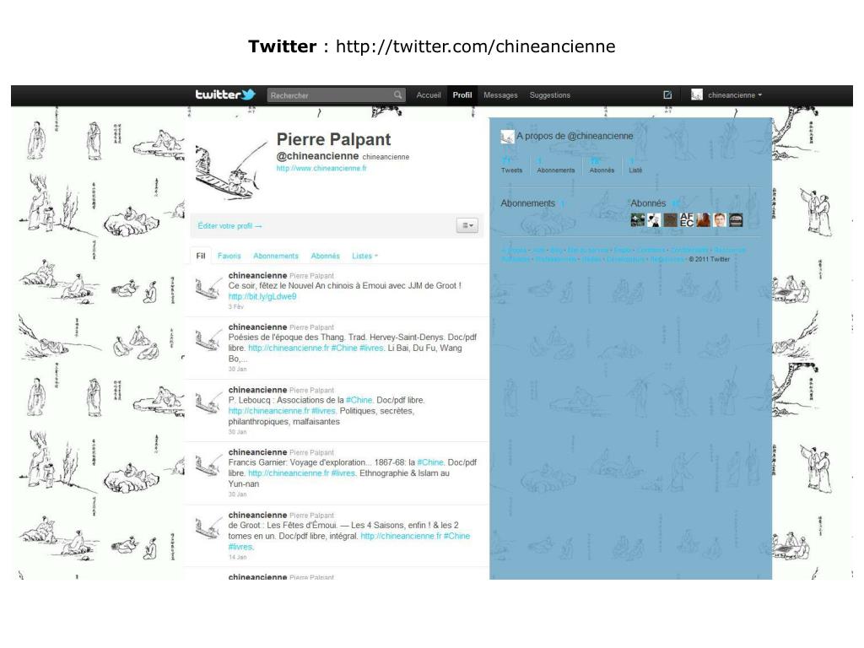Open the profile actions menu button
Viewport: 864px width, 648px height.
pyautogui.click(x=467, y=225)
